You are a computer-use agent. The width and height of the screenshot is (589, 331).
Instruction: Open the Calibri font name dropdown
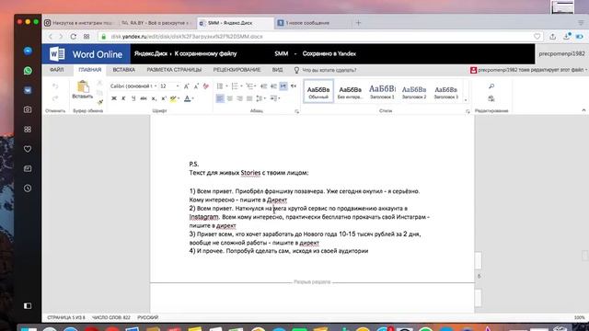[x=156, y=86]
